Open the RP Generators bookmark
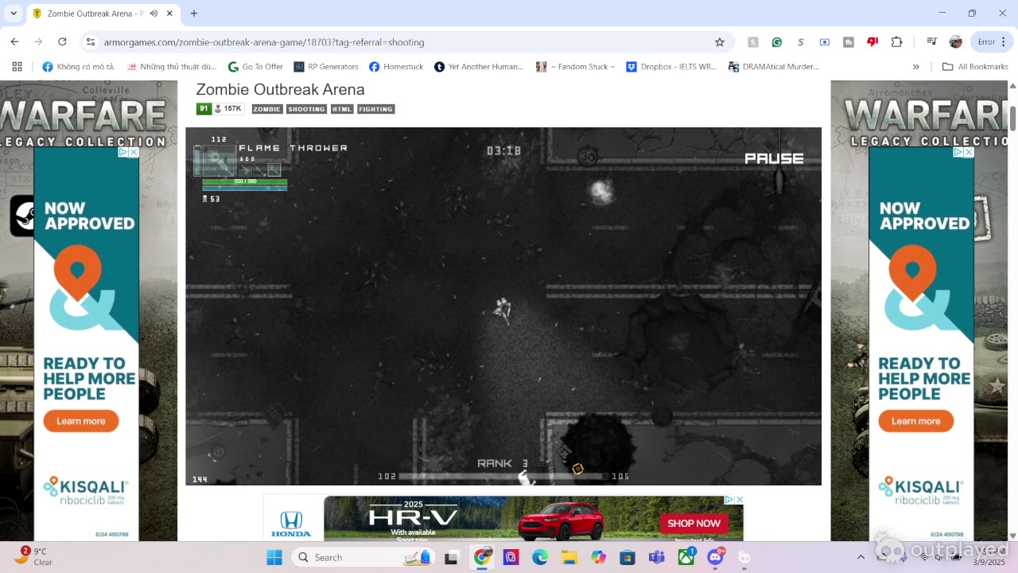The image size is (1018, 573). (x=325, y=67)
